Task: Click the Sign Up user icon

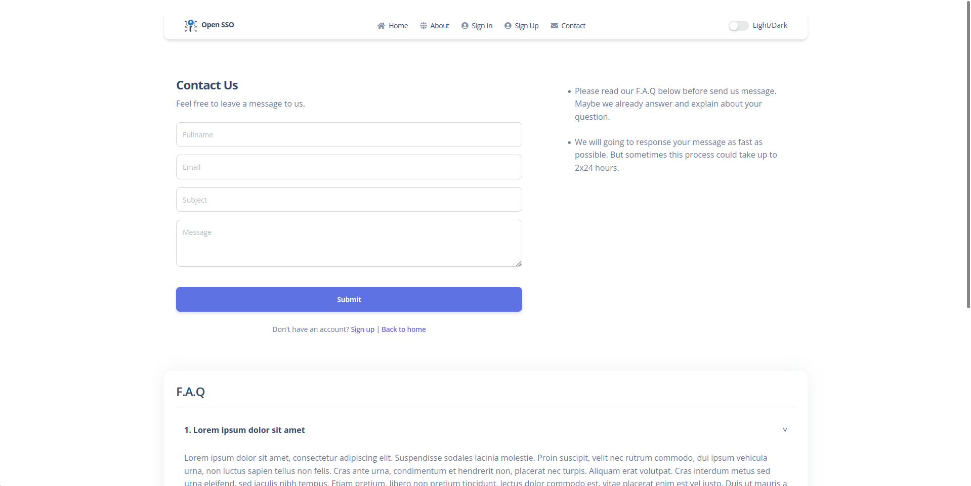Action: [508, 26]
